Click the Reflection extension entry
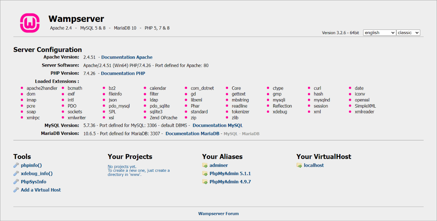Screen dimensions: 437x221 pyautogui.click(x=282, y=106)
